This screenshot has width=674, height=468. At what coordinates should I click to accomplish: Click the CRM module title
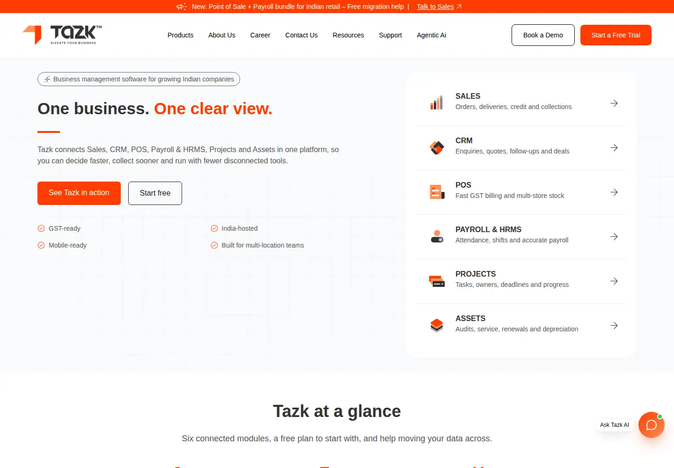click(x=464, y=140)
